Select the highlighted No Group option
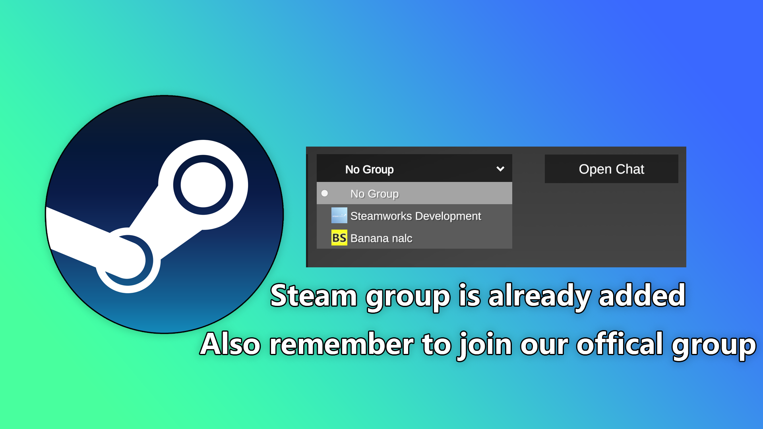The height and width of the screenshot is (429, 763). (414, 193)
